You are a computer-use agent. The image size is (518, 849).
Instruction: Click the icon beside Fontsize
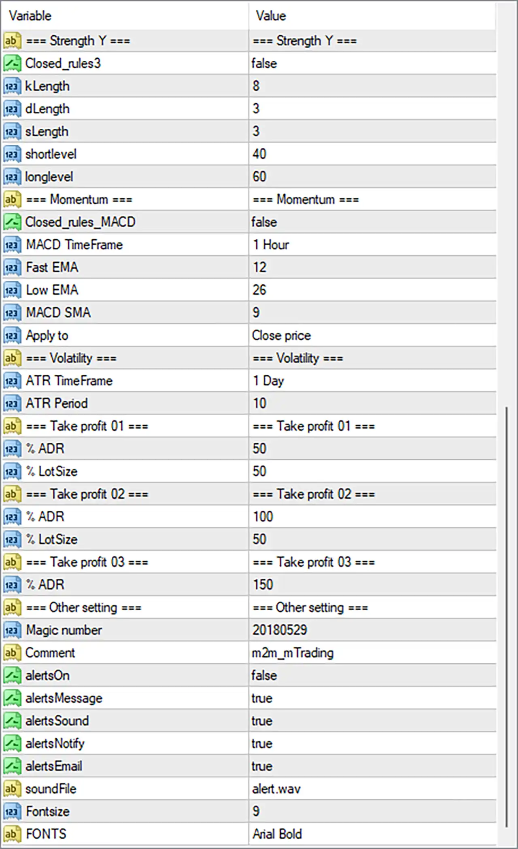click(12, 811)
